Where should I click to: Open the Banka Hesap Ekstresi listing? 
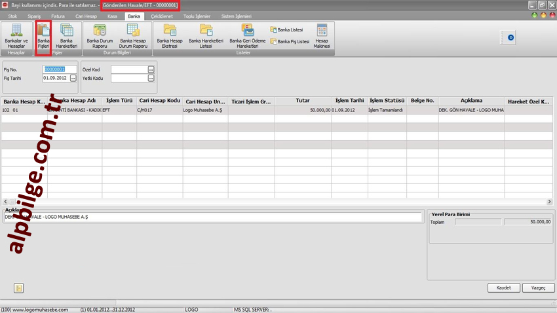click(170, 35)
